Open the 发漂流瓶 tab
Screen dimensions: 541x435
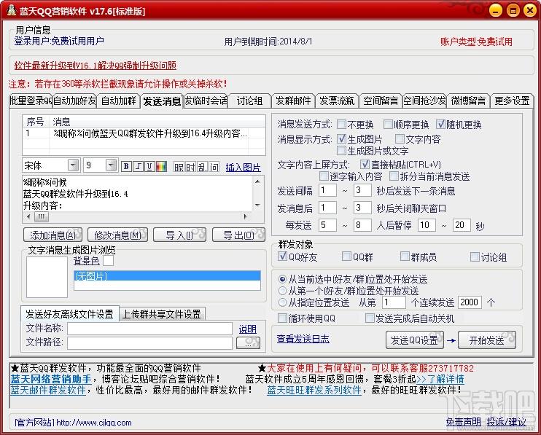[337, 101]
